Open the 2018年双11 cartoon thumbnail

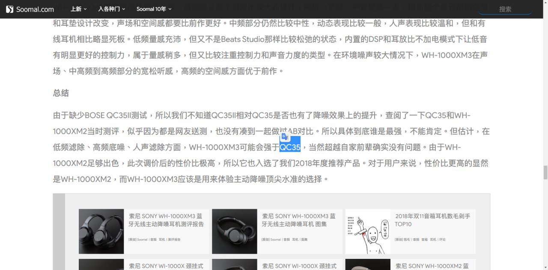(x=368, y=231)
